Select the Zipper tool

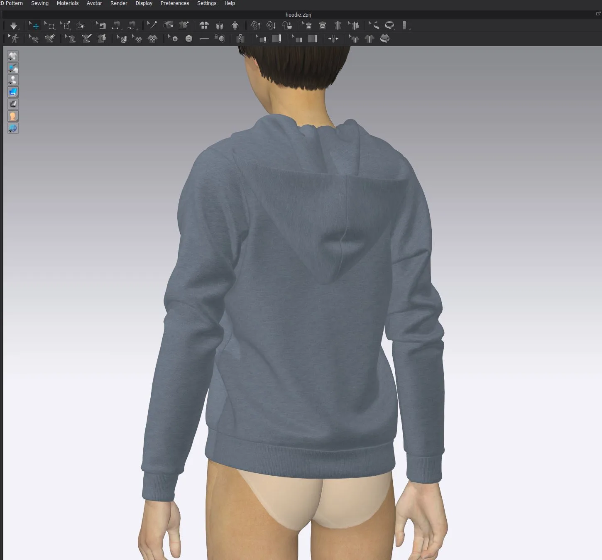(x=240, y=39)
